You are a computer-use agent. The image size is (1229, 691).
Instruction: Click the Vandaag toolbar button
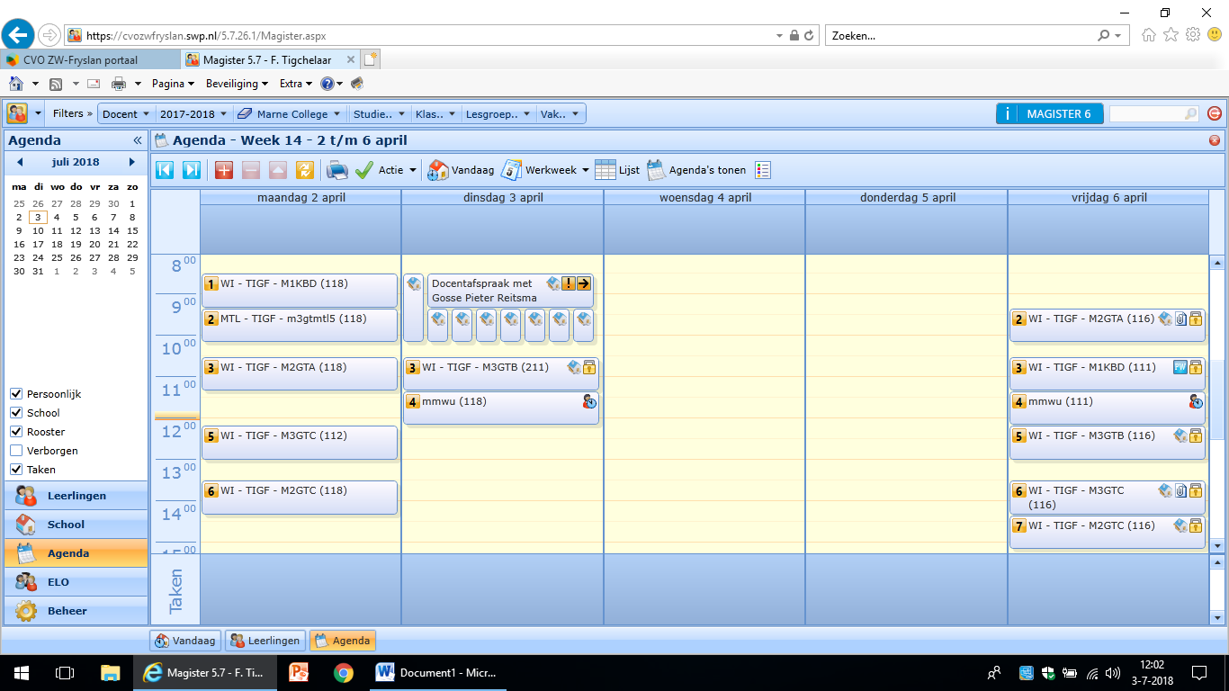coord(462,170)
